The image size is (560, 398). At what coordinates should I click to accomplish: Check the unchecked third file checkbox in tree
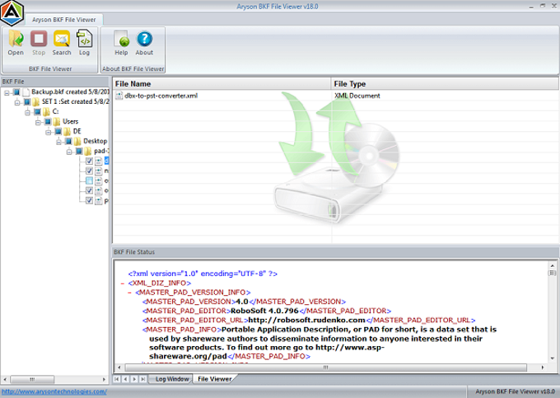click(89, 180)
